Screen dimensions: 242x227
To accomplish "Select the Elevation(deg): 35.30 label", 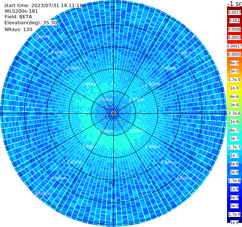I will pyautogui.click(x=31, y=23).
